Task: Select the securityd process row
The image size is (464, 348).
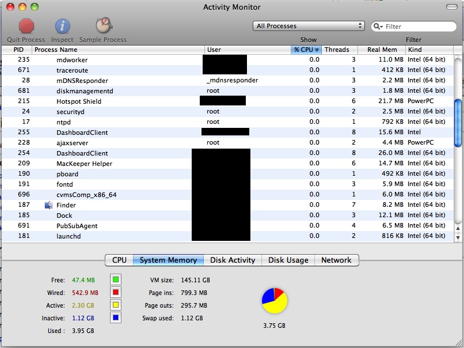Action: click(x=227, y=112)
